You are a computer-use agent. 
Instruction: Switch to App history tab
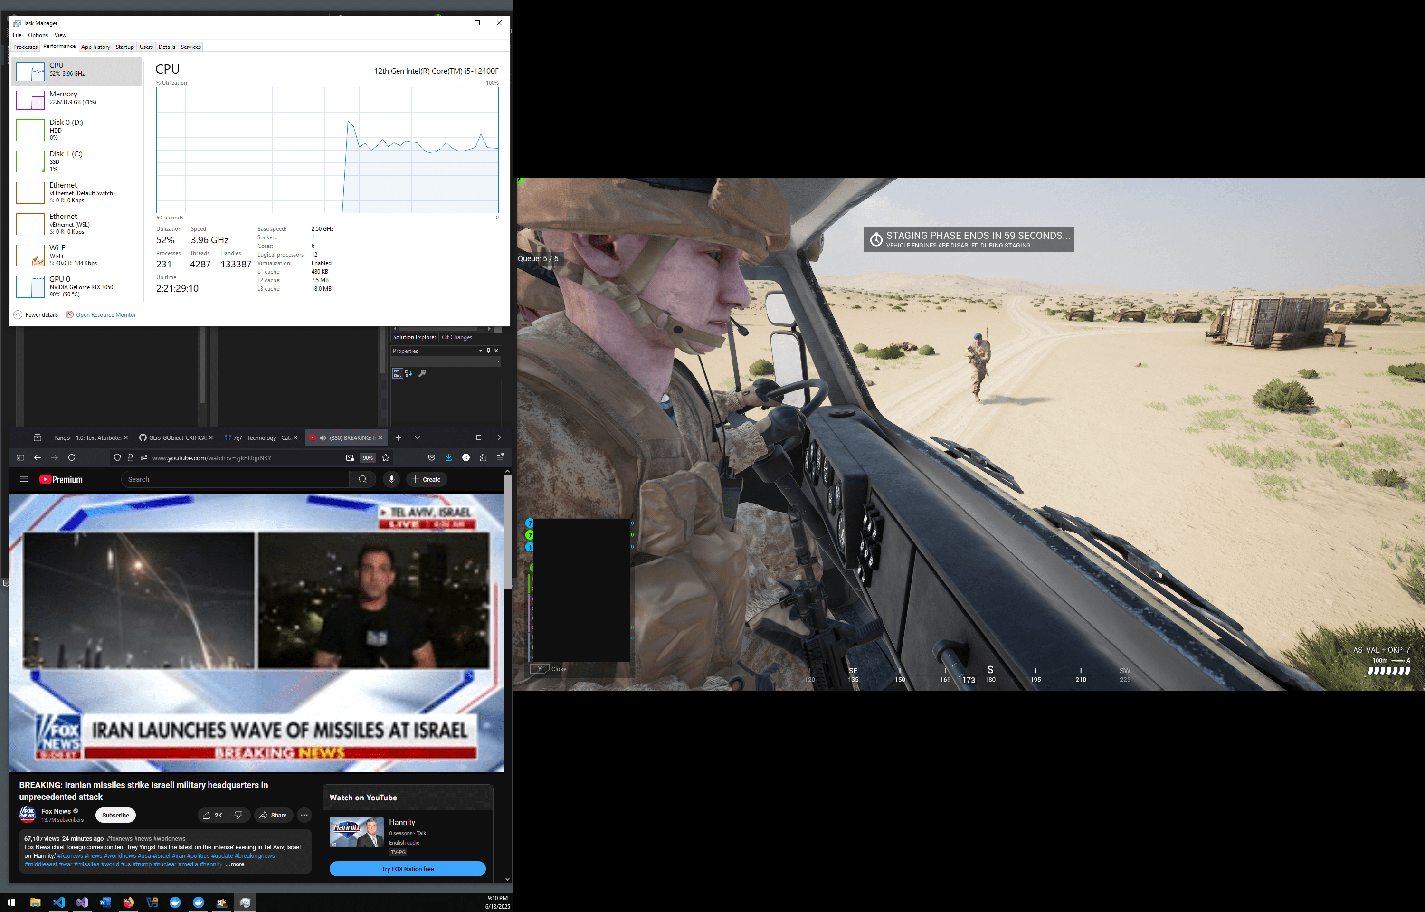click(95, 47)
